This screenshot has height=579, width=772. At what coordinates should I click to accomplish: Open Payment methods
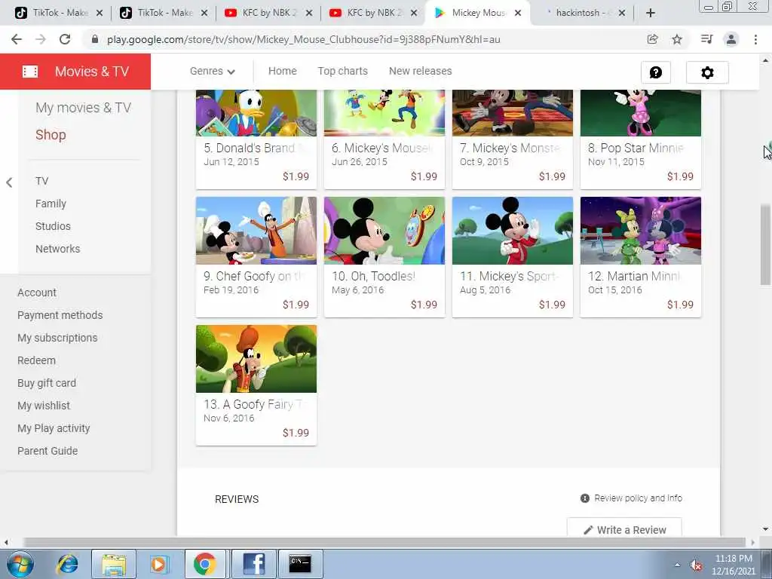[x=60, y=316]
